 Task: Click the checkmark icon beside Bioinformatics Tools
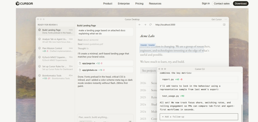coord(40,75)
